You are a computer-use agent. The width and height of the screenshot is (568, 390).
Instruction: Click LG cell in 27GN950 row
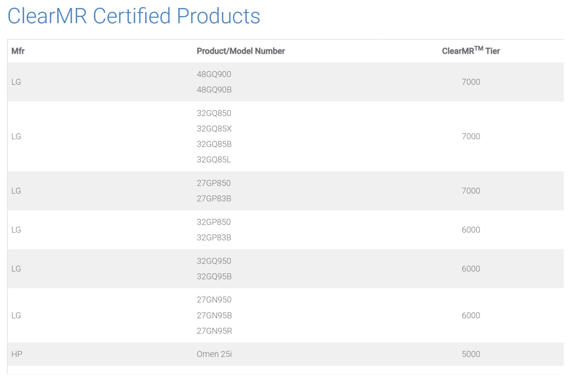click(16, 316)
